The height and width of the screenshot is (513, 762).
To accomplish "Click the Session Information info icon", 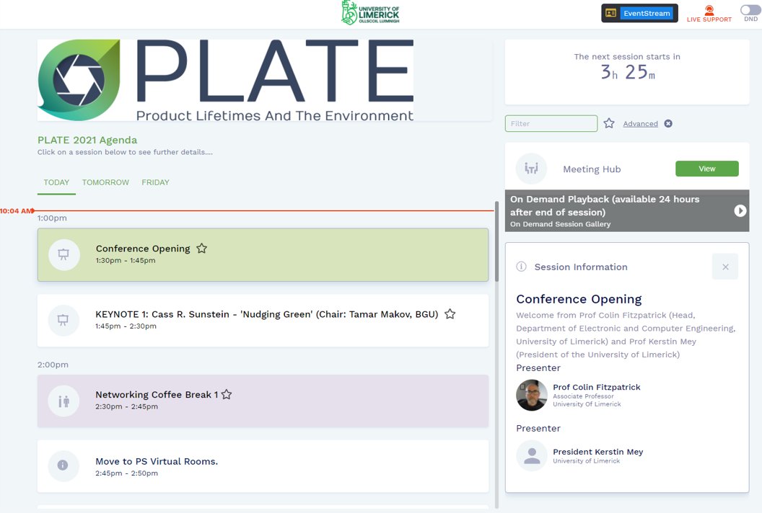I will (522, 267).
